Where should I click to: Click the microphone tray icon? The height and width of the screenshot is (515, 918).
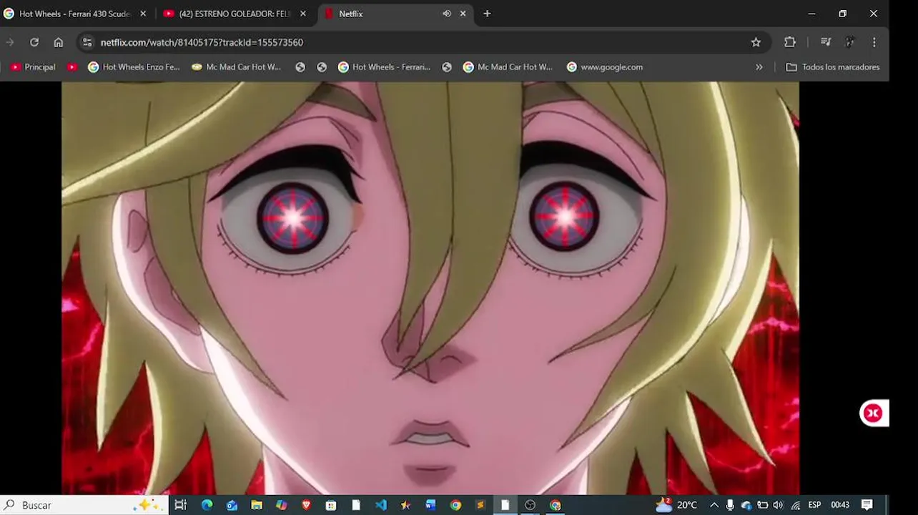pos(730,505)
